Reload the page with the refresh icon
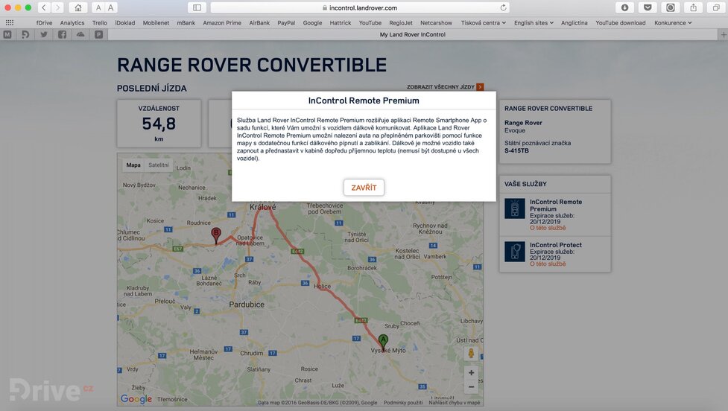This screenshot has width=728, height=411. [504, 7]
